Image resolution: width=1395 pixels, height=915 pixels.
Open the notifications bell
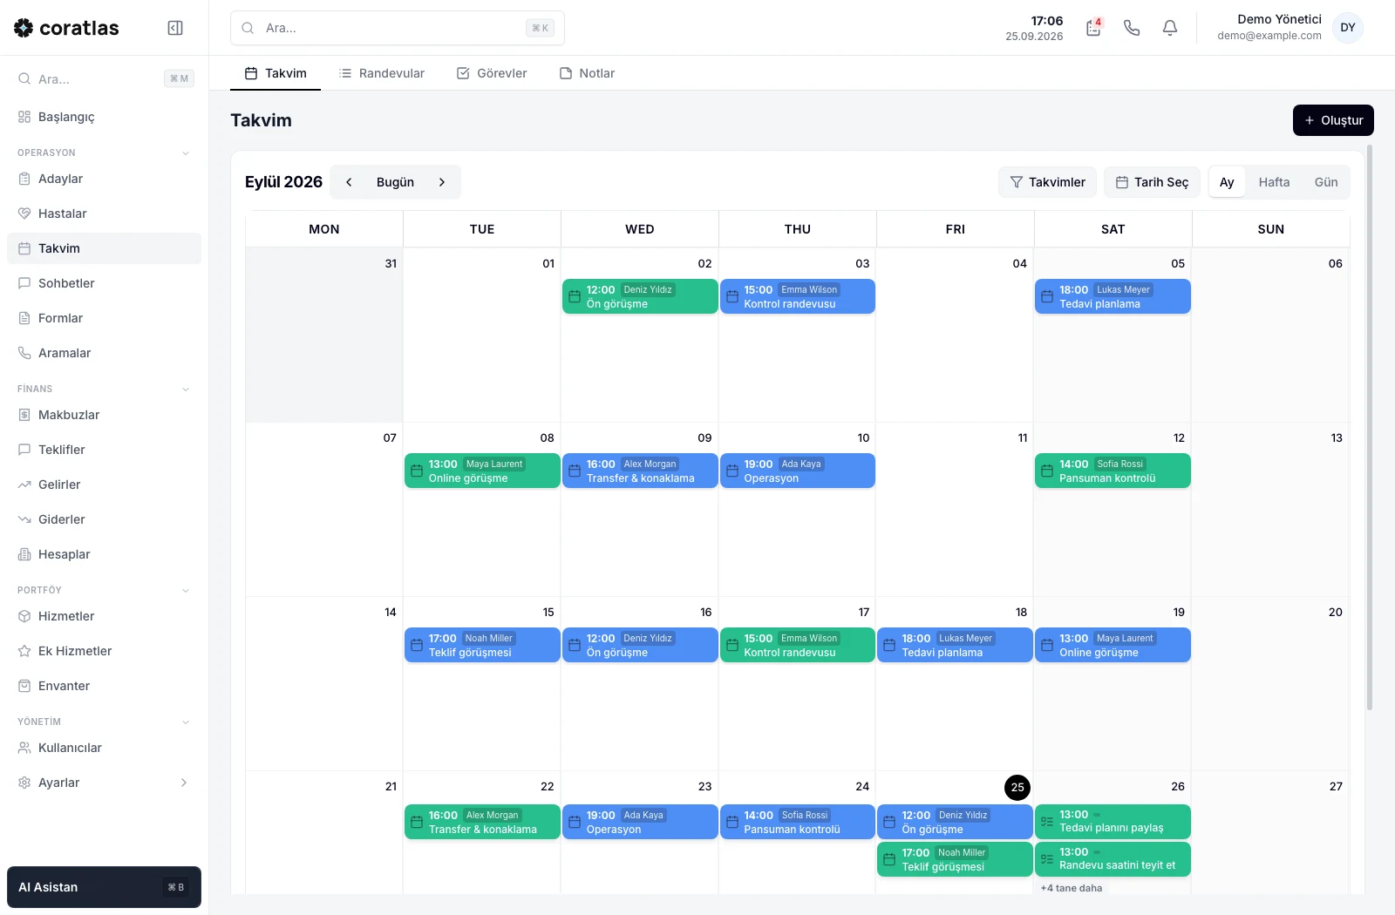point(1170,28)
